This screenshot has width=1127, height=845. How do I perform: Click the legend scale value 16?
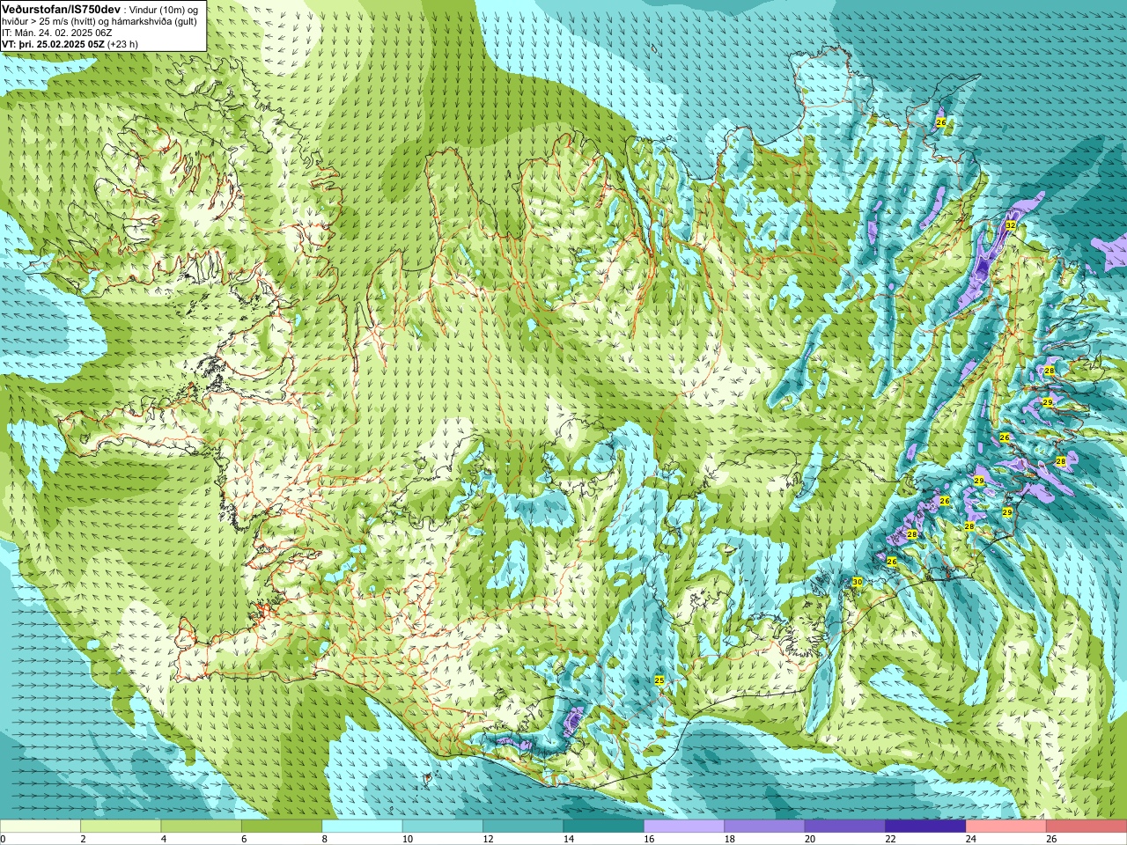tap(649, 839)
